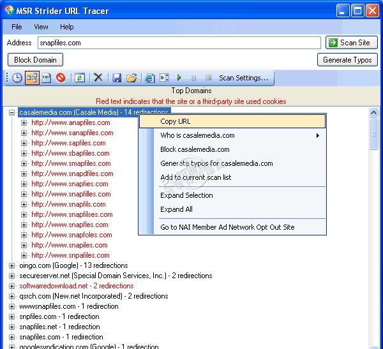Open the View menu
The image size is (383, 349).
point(41,27)
